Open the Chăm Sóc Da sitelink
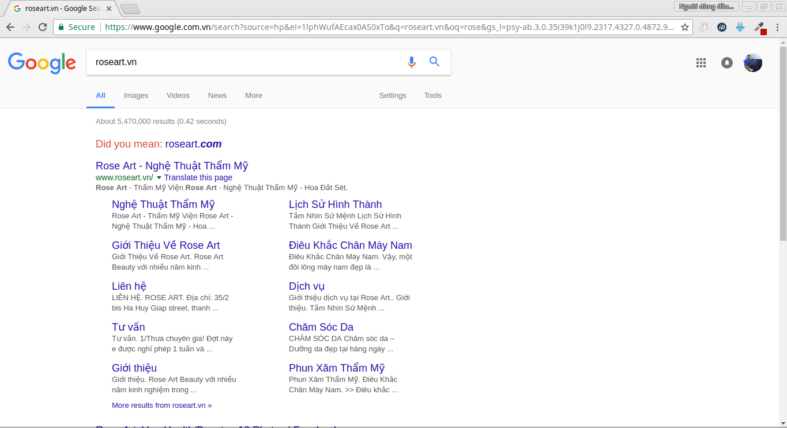Viewport: 787px width, 428px height. click(321, 327)
